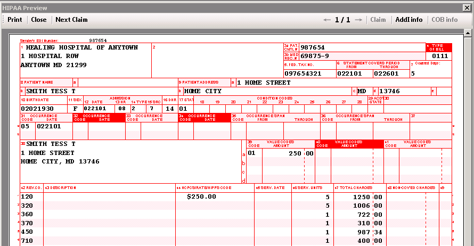Screen dimensions: 474x246
Task: Click patient name SMITH TESS T field
Action: (x=48, y=91)
